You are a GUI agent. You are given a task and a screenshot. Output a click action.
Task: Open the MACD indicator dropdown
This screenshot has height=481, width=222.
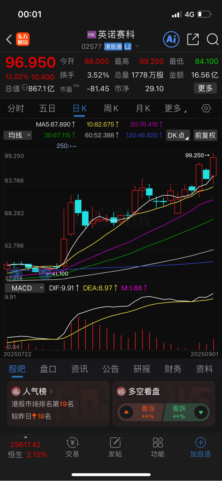(x=25, y=288)
